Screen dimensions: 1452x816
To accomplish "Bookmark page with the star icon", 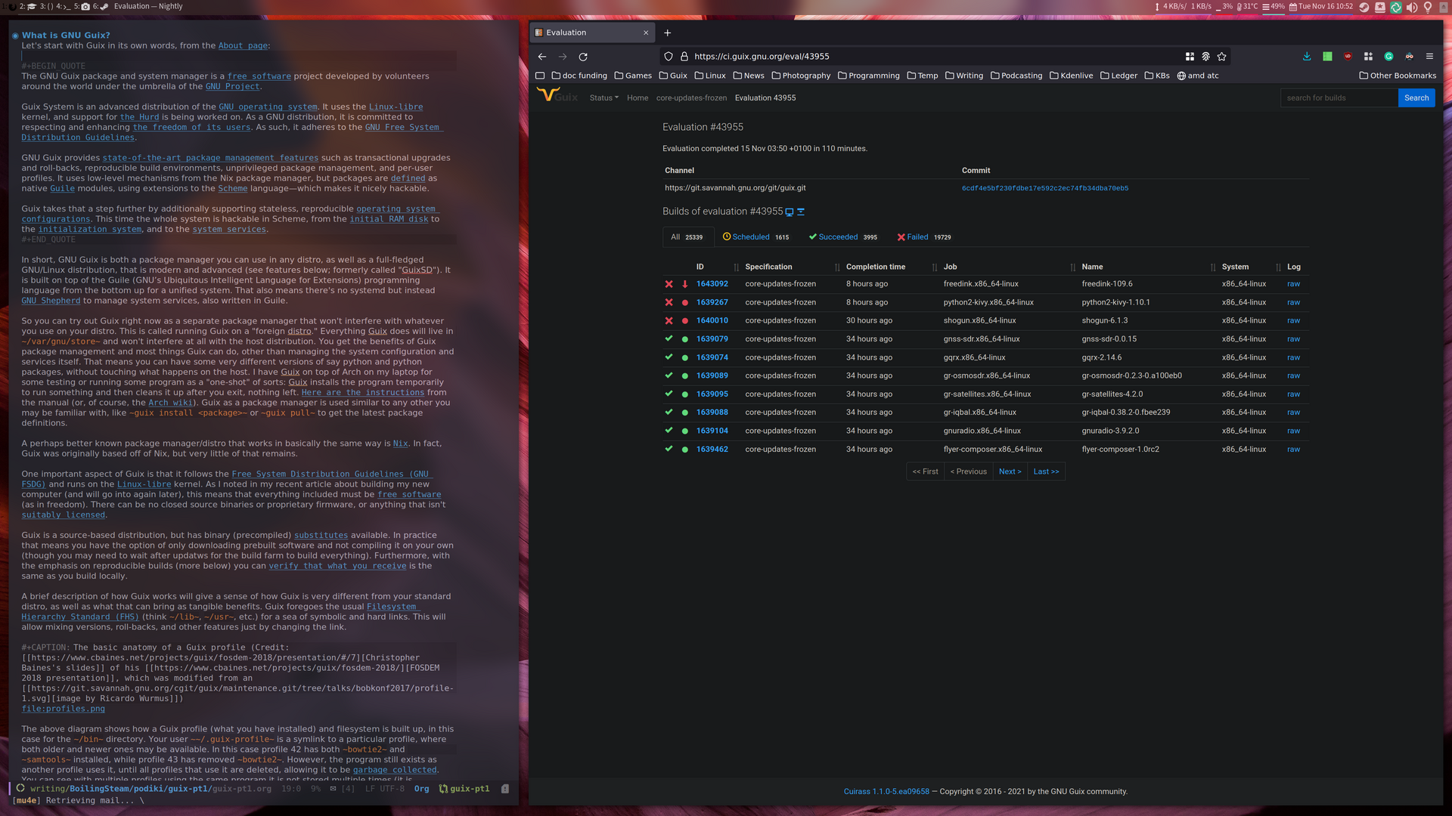I will coord(1222,57).
